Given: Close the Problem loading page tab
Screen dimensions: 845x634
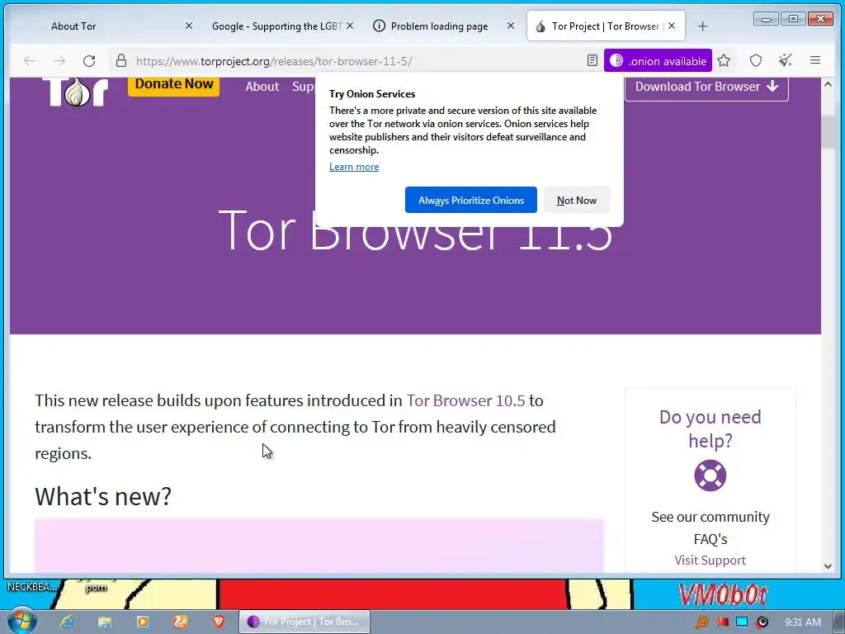Looking at the screenshot, I should 510,26.
